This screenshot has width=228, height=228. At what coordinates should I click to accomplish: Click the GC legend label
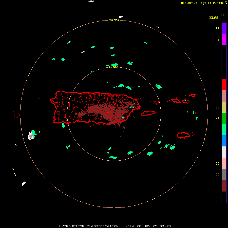[217, 175]
